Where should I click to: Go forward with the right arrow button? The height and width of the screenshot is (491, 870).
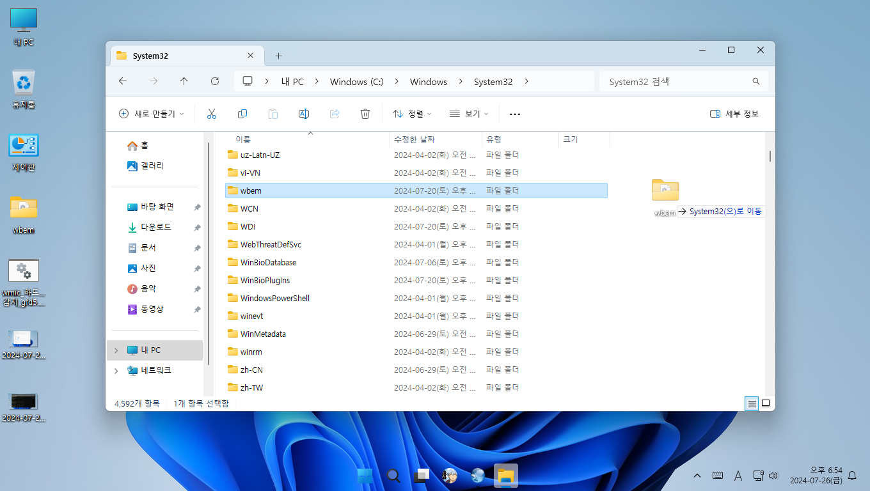[x=154, y=81]
